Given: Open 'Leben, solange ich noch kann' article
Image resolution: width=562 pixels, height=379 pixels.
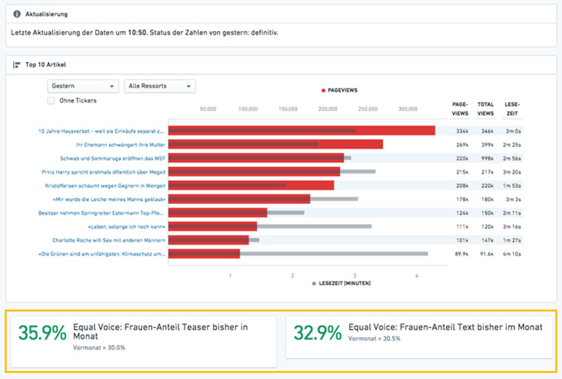Looking at the screenshot, I should click(x=127, y=226).
